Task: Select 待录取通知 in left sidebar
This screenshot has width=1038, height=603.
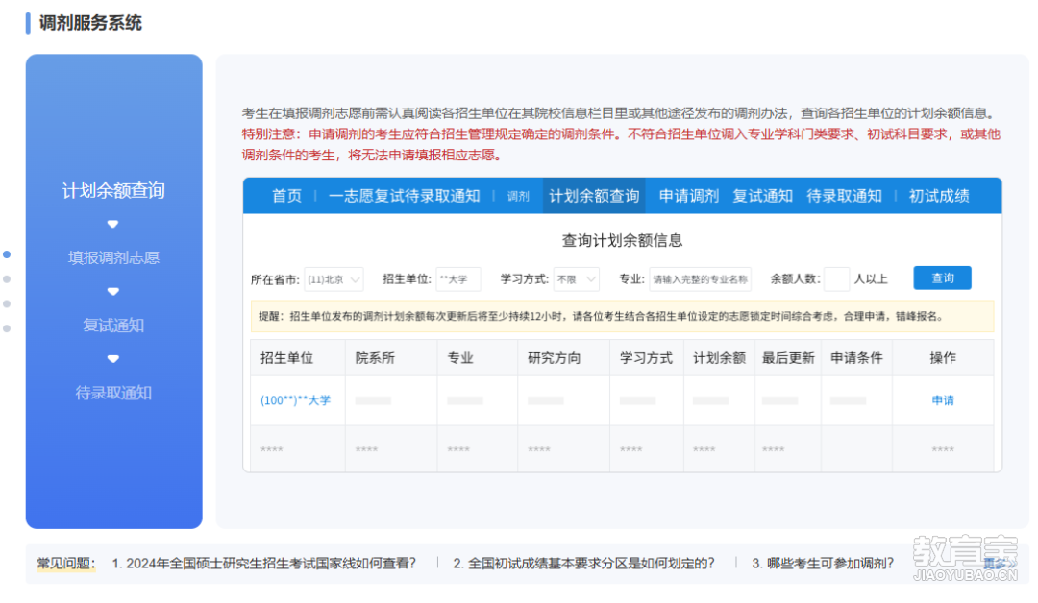Action: pyautogui.click(x=113, y=393)
